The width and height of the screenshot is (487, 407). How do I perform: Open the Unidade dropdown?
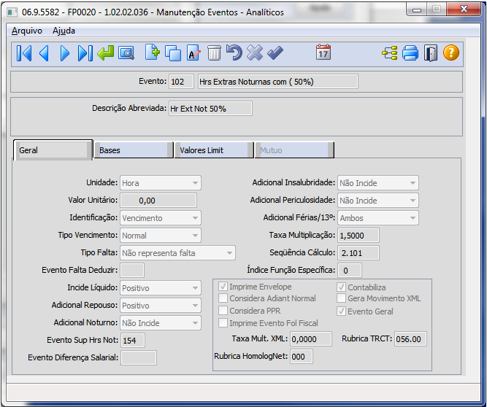click(161, 183)
